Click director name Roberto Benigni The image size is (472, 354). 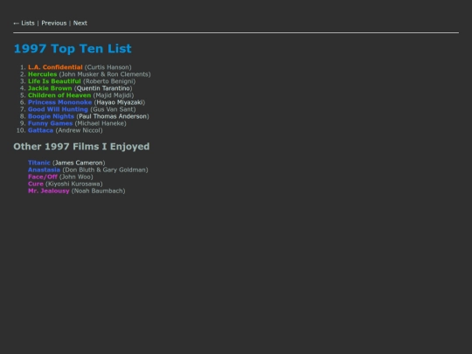click(x=109, y=81)
